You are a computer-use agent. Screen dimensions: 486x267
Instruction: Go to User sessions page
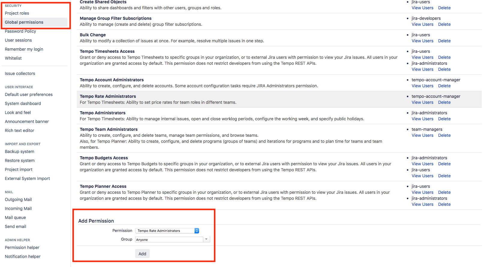pyautogui.click(x=18, y=40)
